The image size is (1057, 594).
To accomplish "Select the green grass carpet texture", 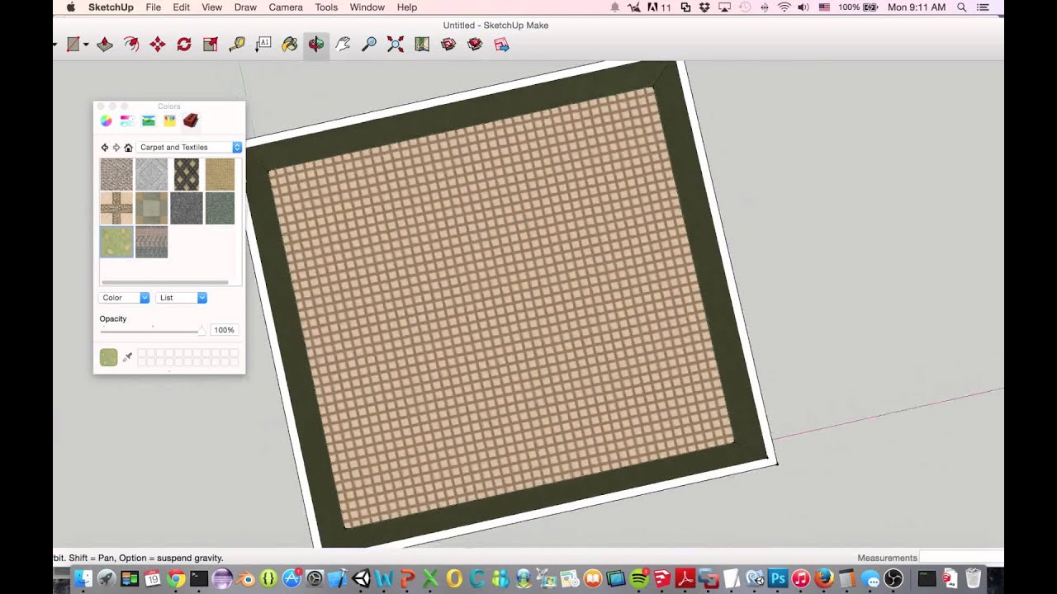I will tap(116, 242).
